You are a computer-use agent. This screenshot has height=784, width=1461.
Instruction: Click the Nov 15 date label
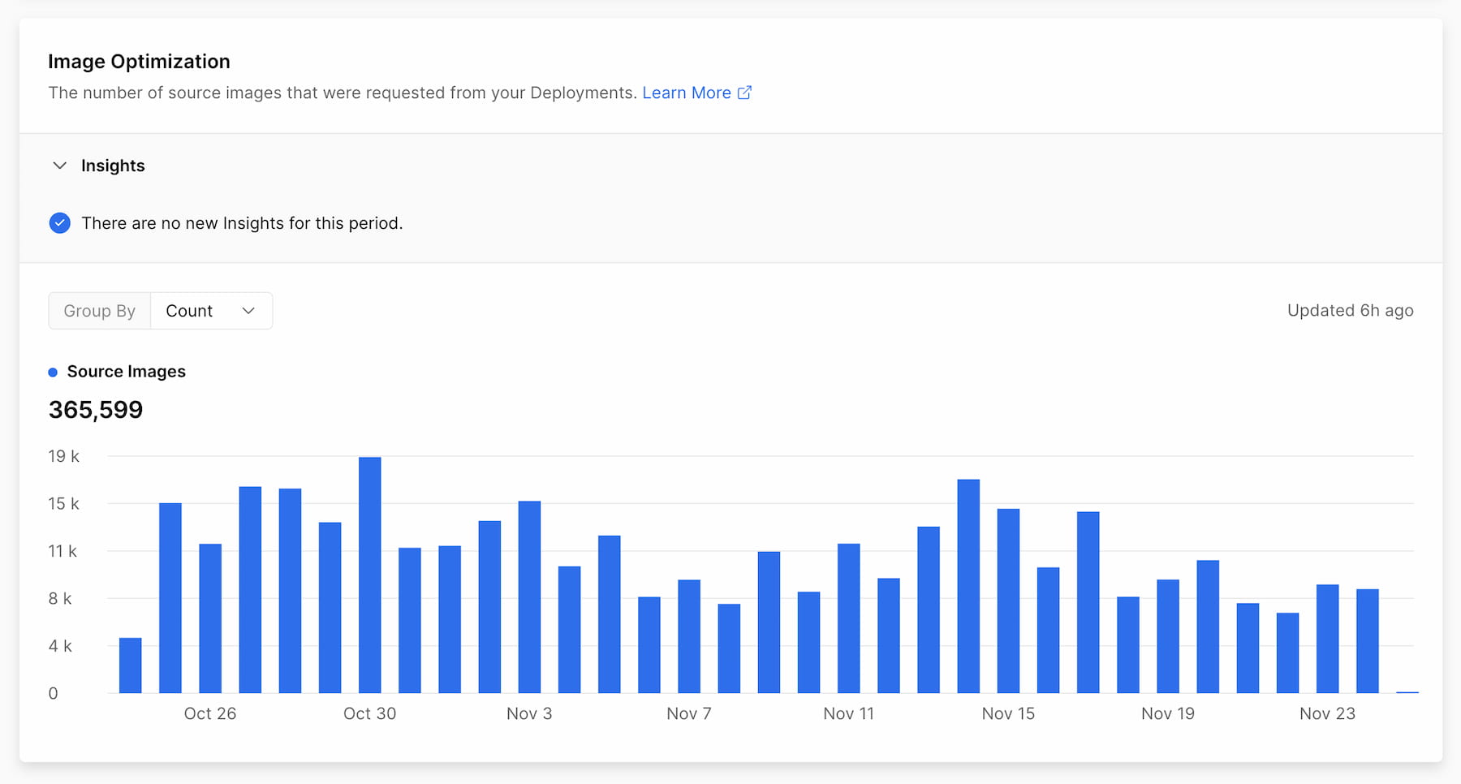1008,713
